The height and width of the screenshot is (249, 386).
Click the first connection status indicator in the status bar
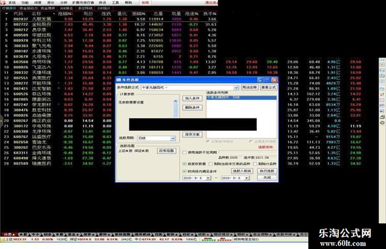click(208, 239)
